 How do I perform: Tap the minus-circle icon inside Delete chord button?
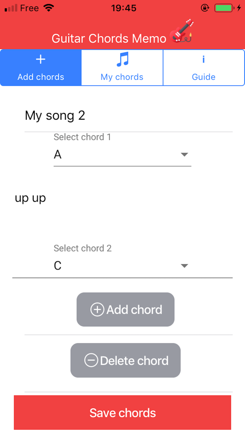tap(92, 360)
